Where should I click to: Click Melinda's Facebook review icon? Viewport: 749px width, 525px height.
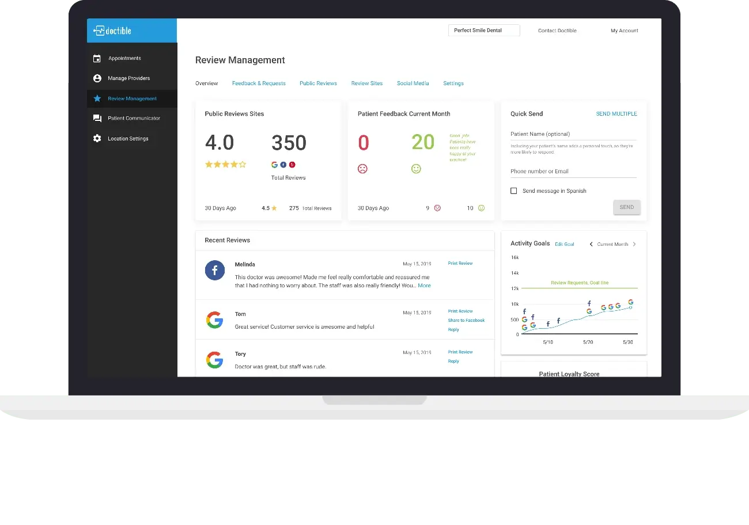(x=215, y=270)
